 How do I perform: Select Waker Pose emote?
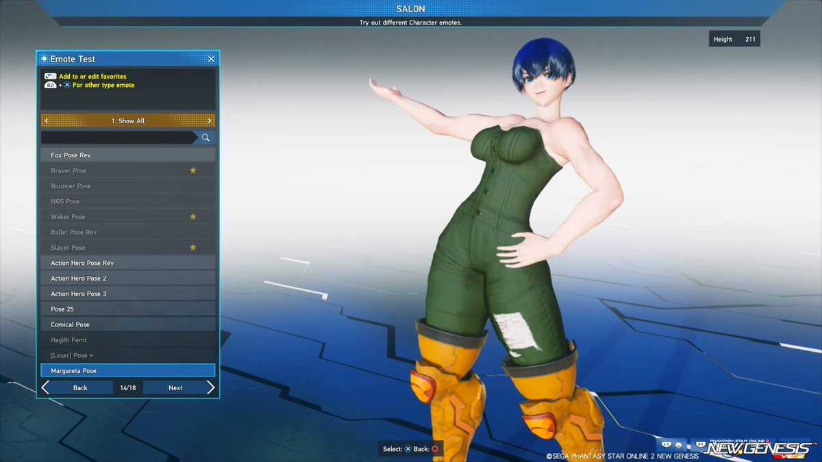tap(128, 216)
